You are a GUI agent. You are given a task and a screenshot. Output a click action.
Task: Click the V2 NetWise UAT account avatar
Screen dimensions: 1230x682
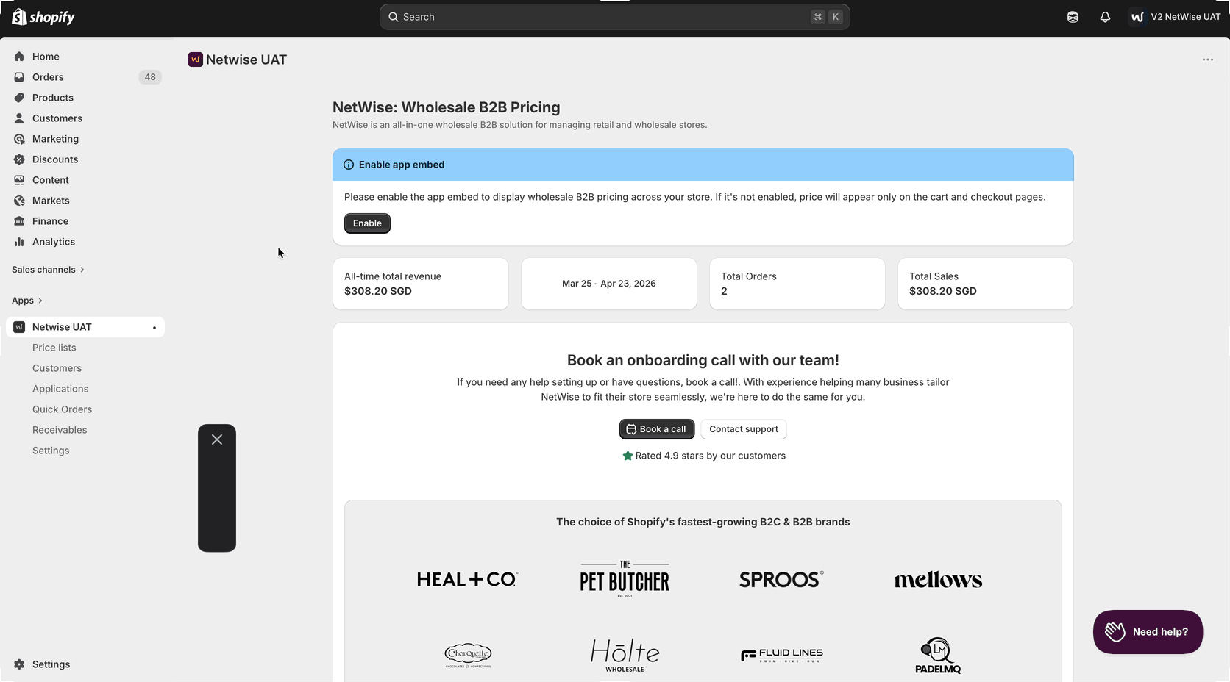[x=1137, y=17]
